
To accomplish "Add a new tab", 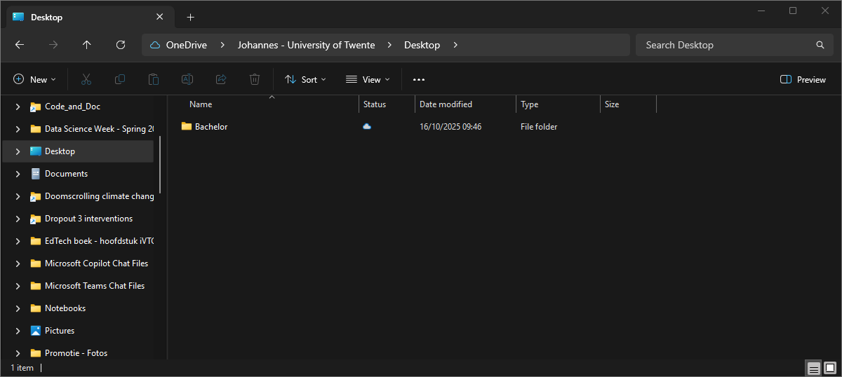I will tap(190, 17).
